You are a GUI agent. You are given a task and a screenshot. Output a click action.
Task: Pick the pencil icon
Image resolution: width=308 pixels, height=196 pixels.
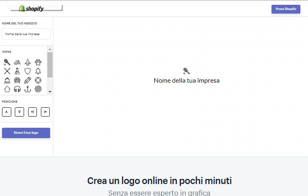click(x=28, y=80)
